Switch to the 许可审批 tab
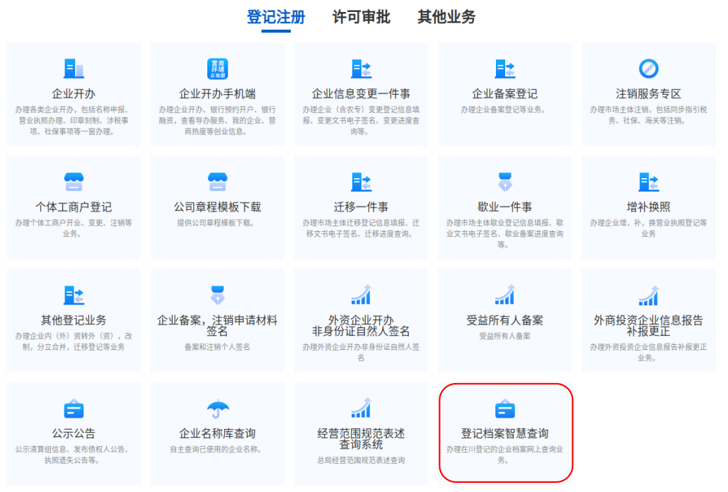This screenshot has height=492, width=728. pyautogui.click(x=362, y=17)
